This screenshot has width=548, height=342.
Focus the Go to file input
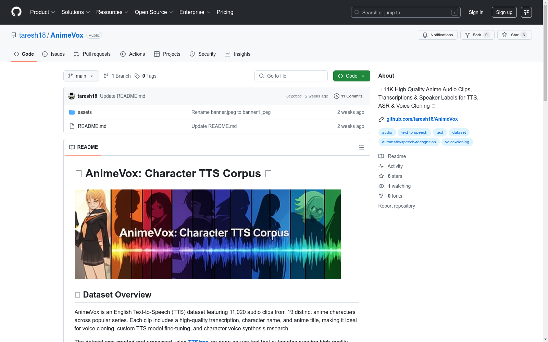coord(291,76)
